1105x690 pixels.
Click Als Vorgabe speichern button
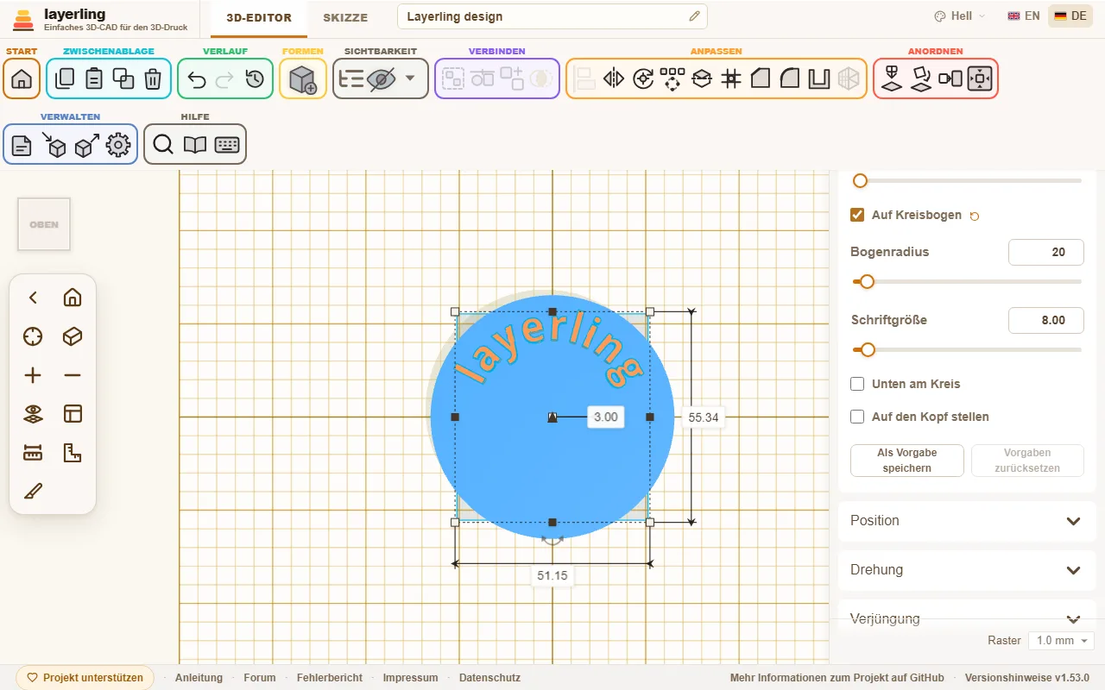click(907, 461)
